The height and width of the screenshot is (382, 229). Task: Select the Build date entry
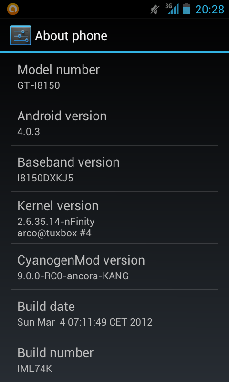[114, 313]
